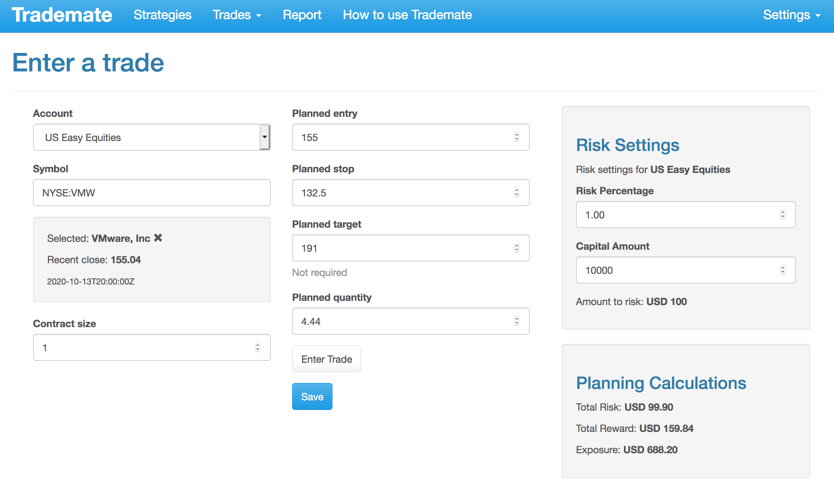834x498 pixels.
Task: Click 'Total Reward: USD 159.84' text
Action: (635, 428)
